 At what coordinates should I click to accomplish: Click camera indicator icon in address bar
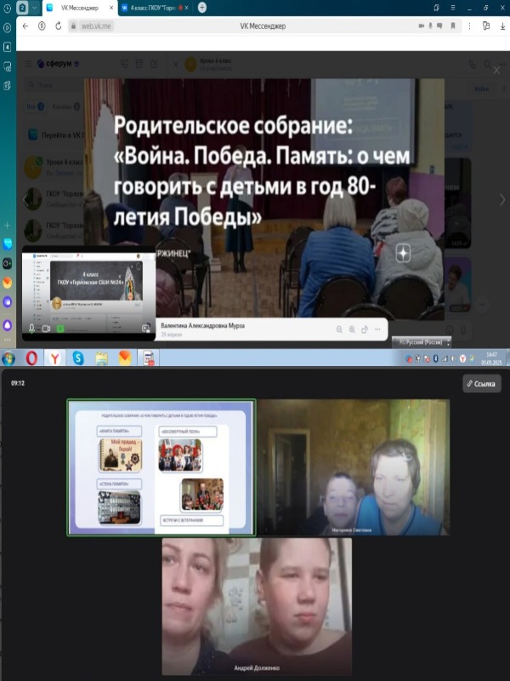point(421,26)
